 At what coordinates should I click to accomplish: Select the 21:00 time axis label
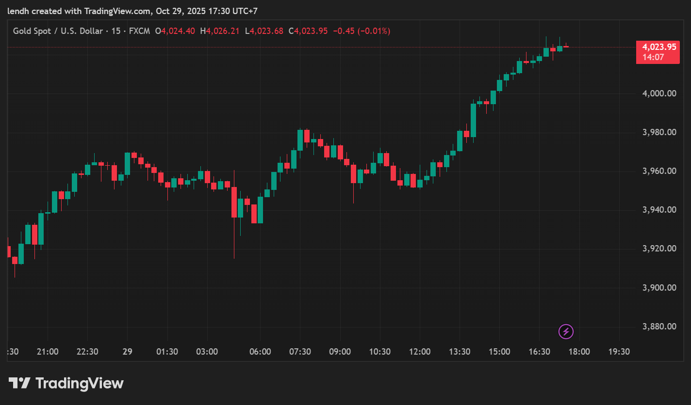click(x=48, y=352)
